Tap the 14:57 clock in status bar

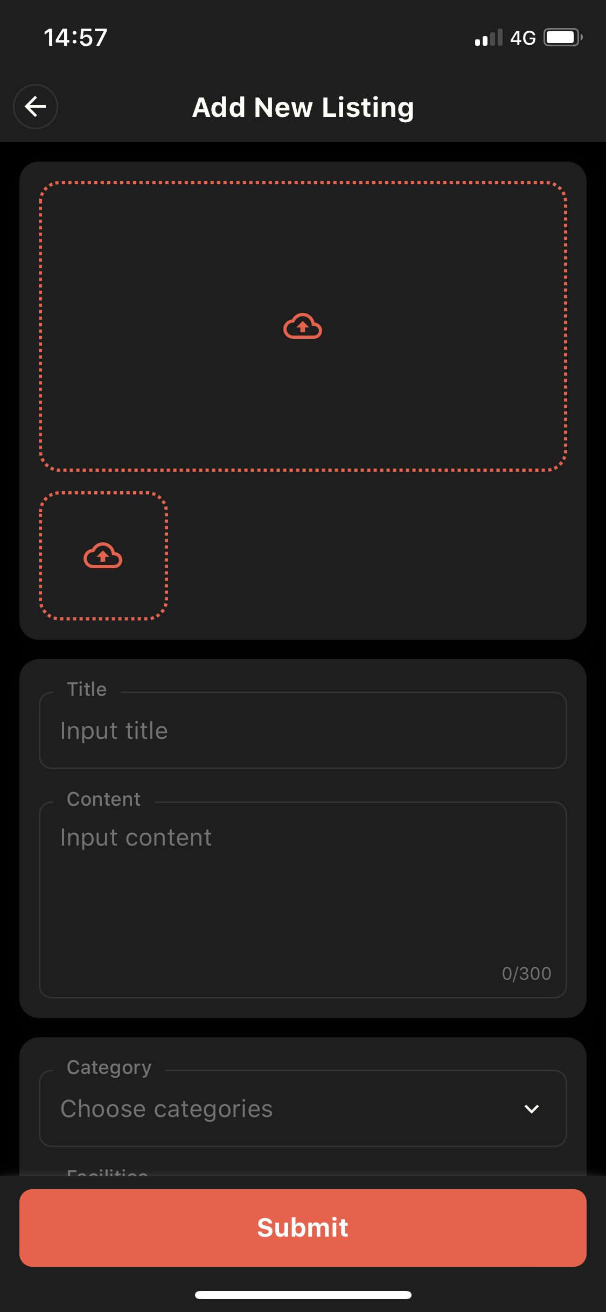pos(75,38)
